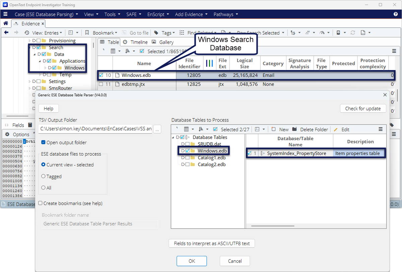Open the hamburger menu in main window
Image resolution: width=402 pixels, height=272 pixels.
point(5,14)
